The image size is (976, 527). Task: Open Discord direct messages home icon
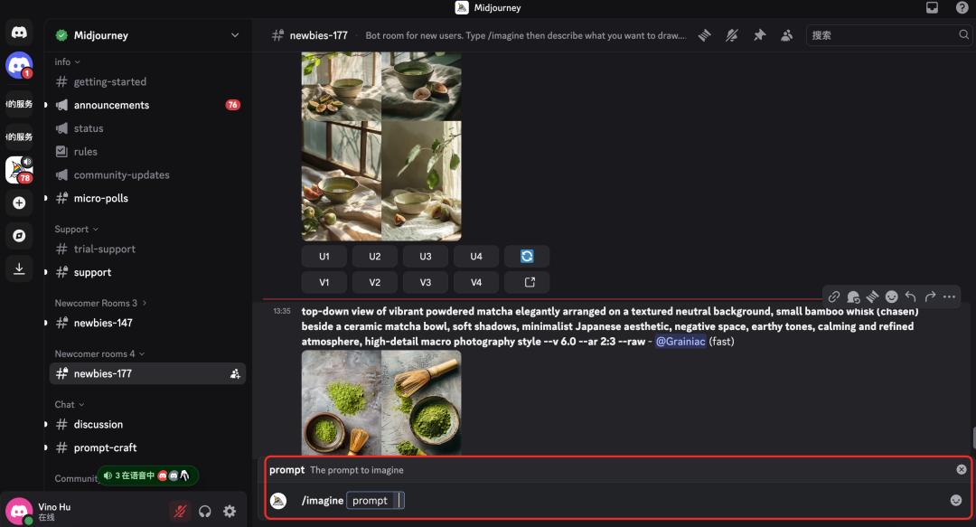19,32
